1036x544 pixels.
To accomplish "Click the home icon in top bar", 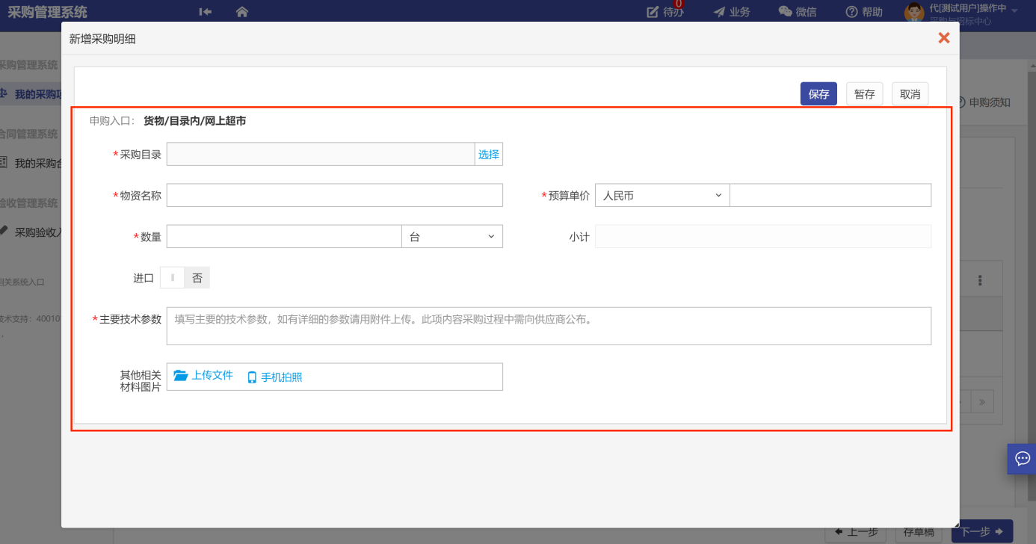I will point(241,12).
